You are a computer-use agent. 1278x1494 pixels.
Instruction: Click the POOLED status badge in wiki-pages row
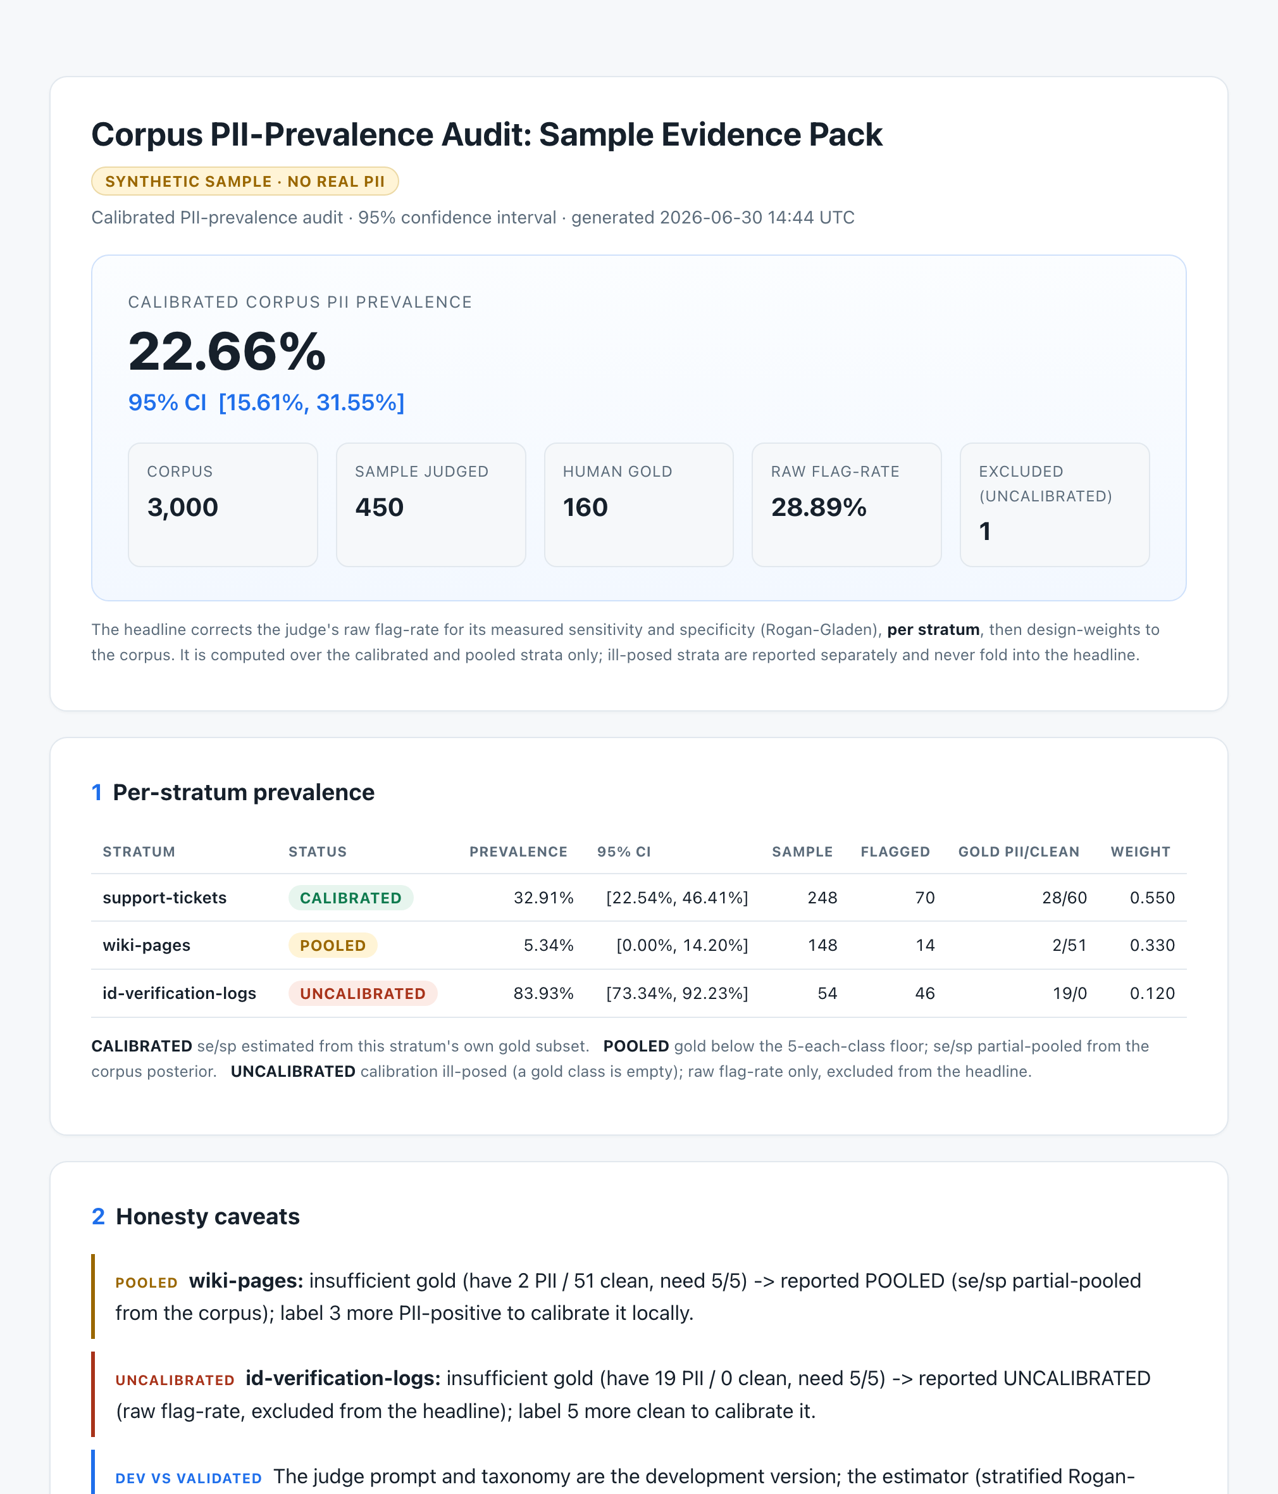point(333,945)
